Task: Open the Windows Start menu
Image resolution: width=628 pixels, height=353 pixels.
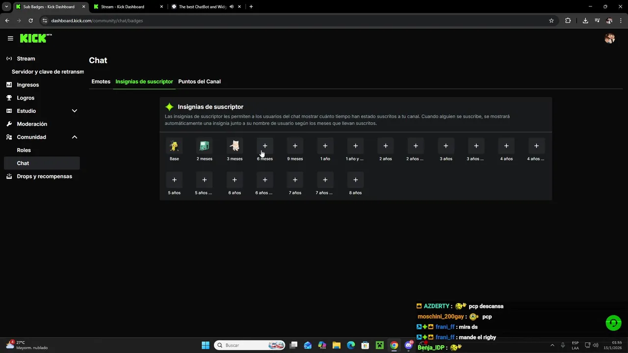Action: [x=205, y=345]
